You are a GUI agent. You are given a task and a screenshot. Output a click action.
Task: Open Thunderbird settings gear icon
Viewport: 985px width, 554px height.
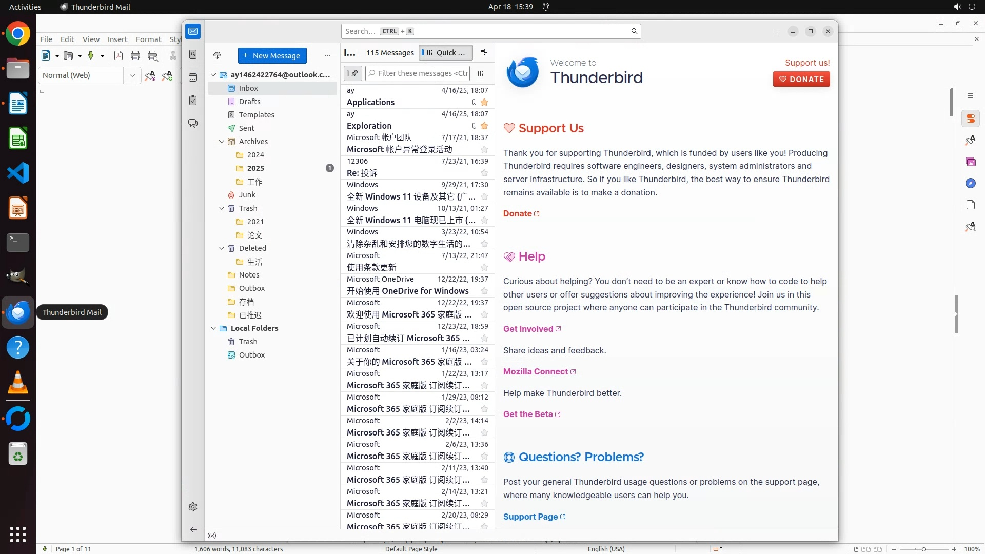tap(193, 507)
